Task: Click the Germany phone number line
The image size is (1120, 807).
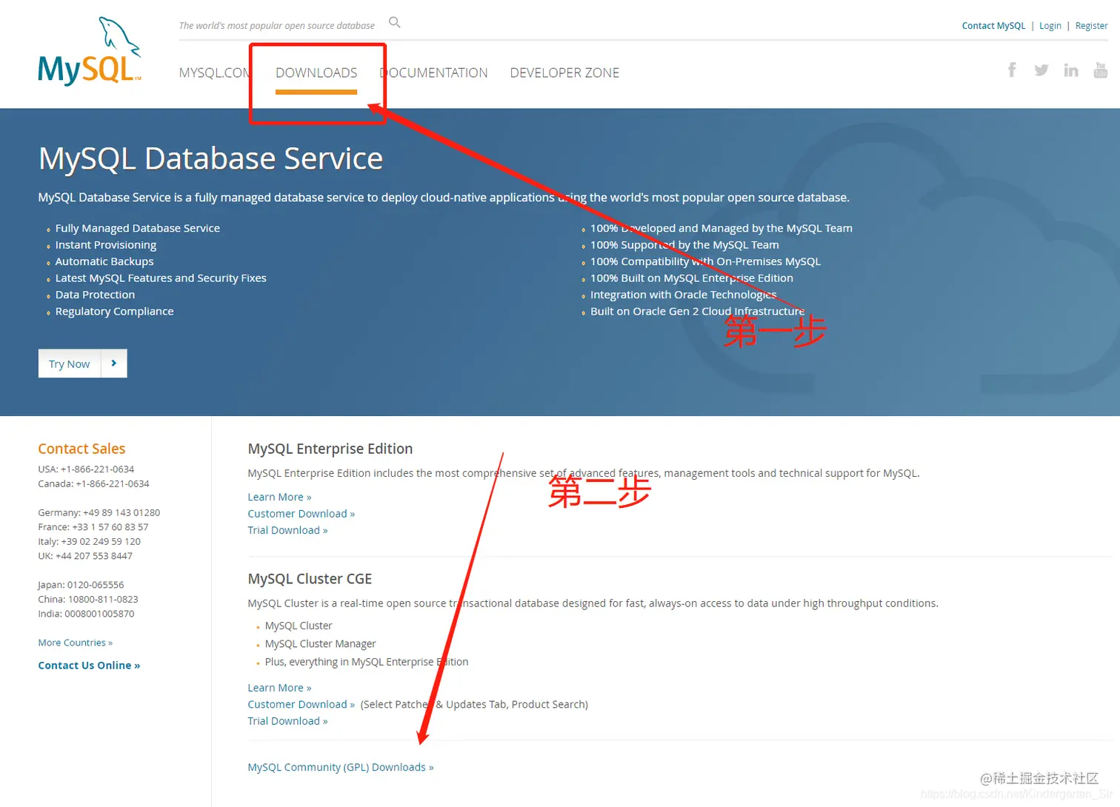Action: click(99, 512)
